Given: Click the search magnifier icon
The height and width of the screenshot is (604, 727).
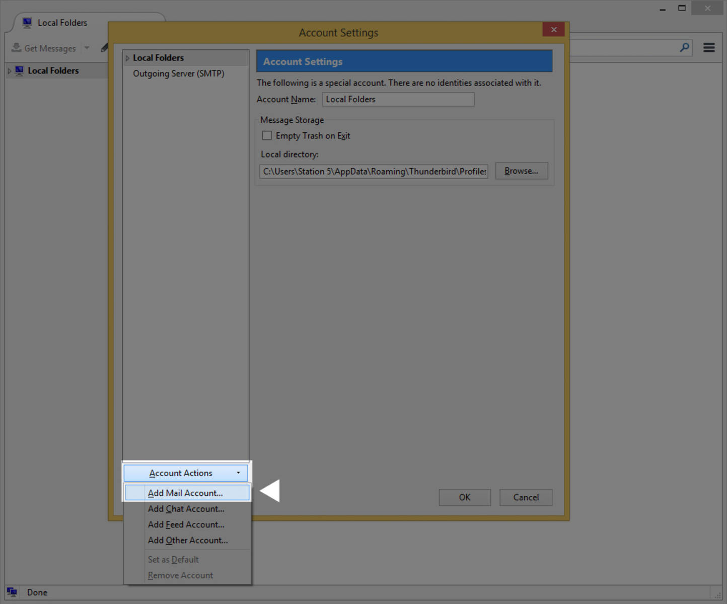Looking at the screenshot, I should click(x=684, y=48).
